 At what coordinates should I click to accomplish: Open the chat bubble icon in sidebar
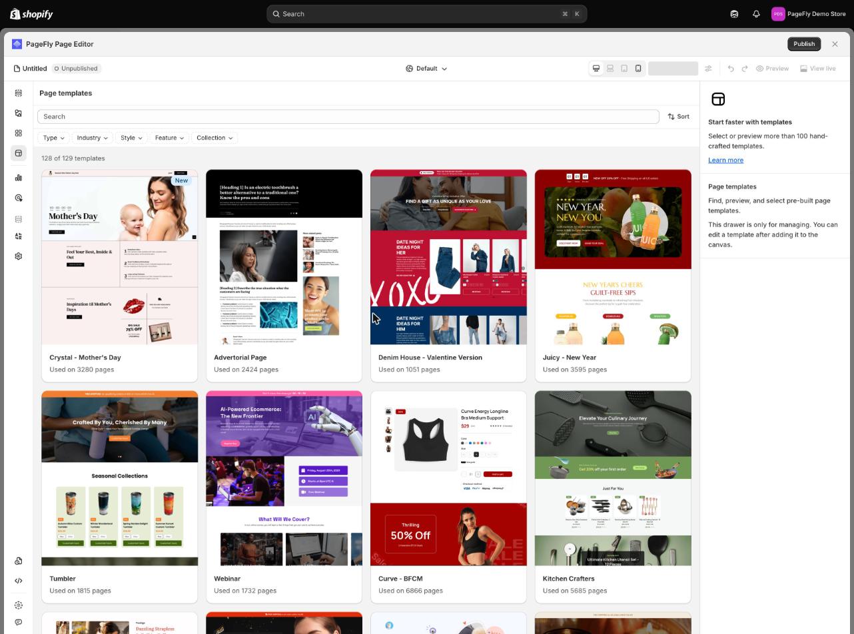(x=19, y=623)
